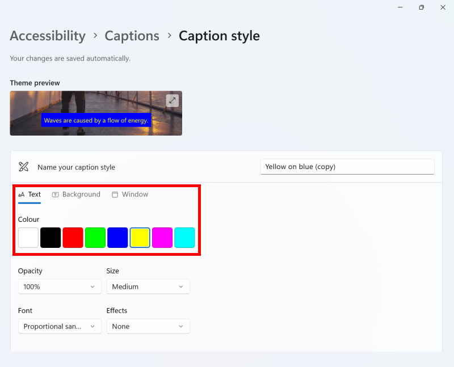454x367 pixels.
Task: Pick the red text colour swatch
Action: click(x=73, y=238)
